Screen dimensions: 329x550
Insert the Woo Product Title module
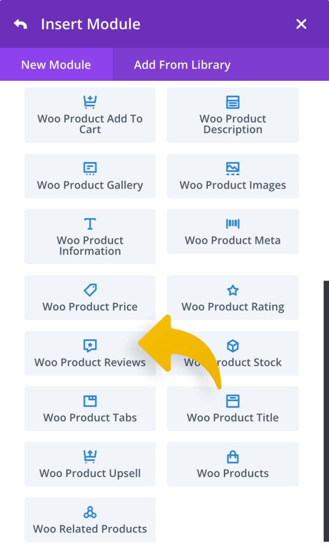point(233,409)
